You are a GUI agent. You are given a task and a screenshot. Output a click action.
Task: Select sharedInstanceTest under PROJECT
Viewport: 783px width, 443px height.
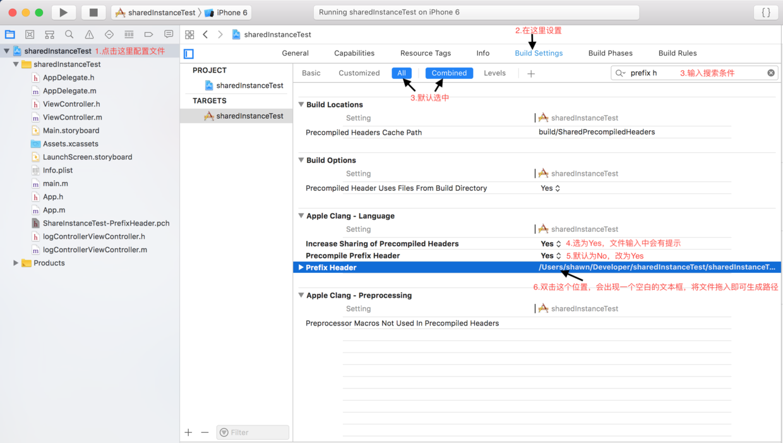tap(243, 85)
